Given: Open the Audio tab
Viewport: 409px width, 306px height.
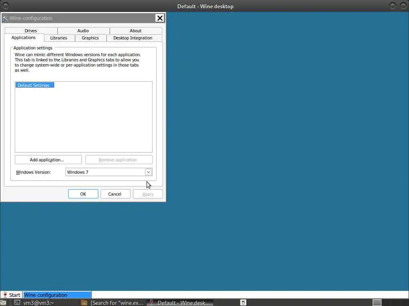Looking at the screenshot, I should tap(83, 31).
